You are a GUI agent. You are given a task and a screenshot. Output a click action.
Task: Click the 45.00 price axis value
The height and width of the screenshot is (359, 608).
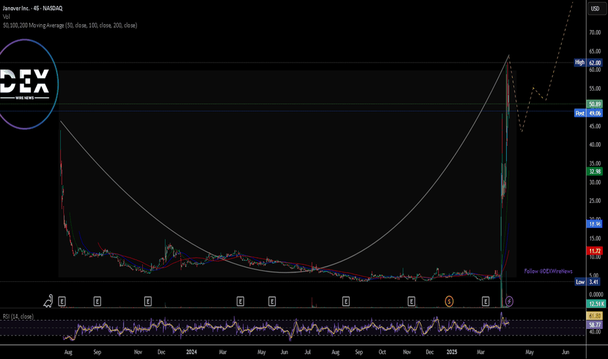[595, 126]
